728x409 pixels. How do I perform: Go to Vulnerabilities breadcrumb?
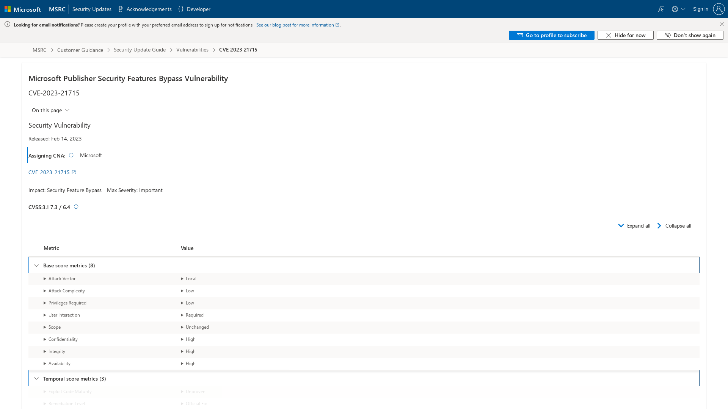click(x=192, y=50)
